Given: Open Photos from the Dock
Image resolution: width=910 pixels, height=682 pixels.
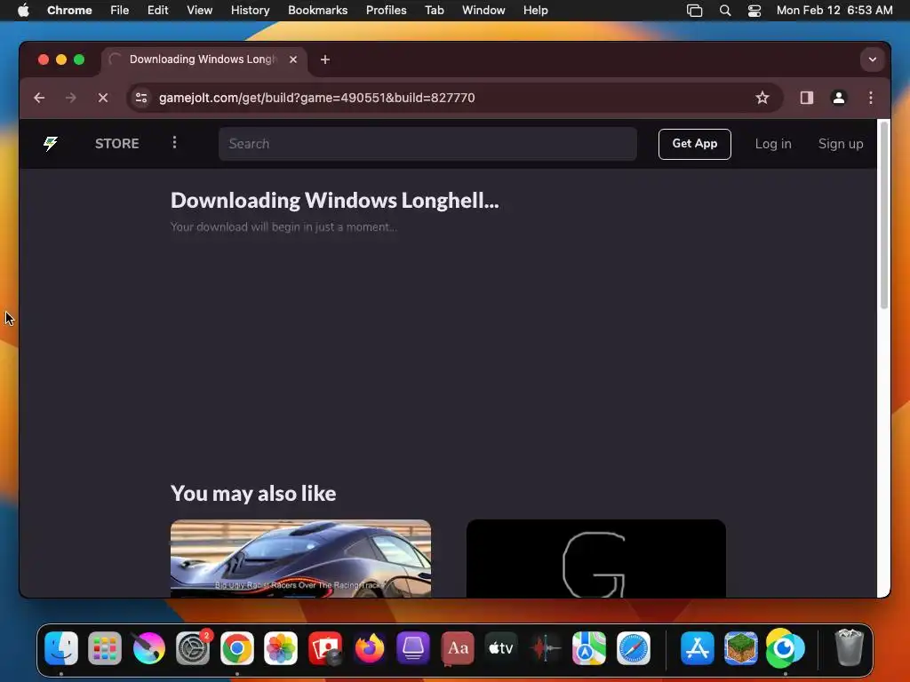Looking at the screenshot, I should [x=281, y=647].
